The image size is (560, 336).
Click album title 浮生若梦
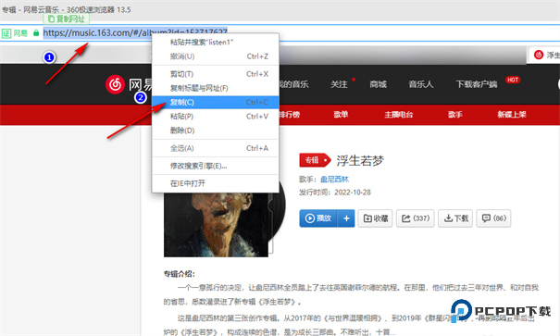pyautogui.click(x=360, y=161)
